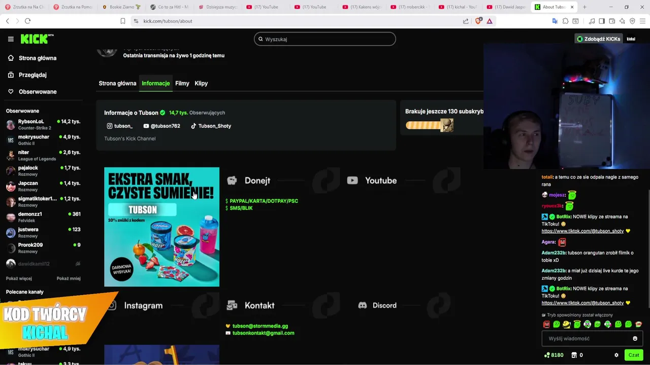The height and width of the screenshot is (365, 650).
Task: Reload the current page
Action: coord(27,21)
